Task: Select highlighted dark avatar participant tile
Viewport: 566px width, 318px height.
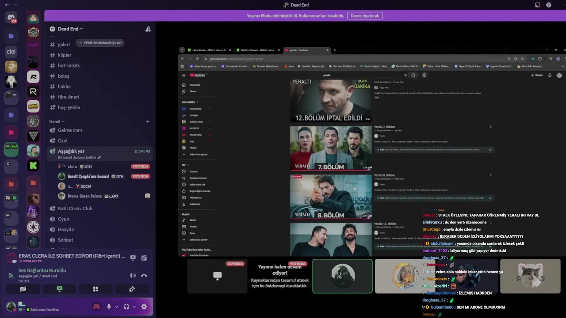Action: coord(343,276)
